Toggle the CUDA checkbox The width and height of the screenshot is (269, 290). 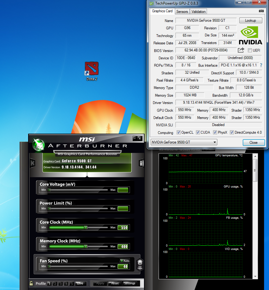tap(198, 132)
